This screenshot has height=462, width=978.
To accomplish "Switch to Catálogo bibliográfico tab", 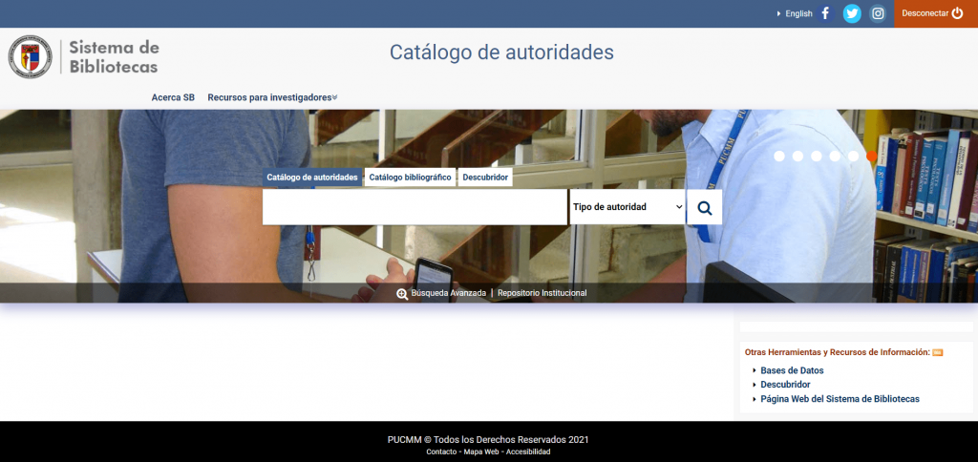I will point(410,178).
